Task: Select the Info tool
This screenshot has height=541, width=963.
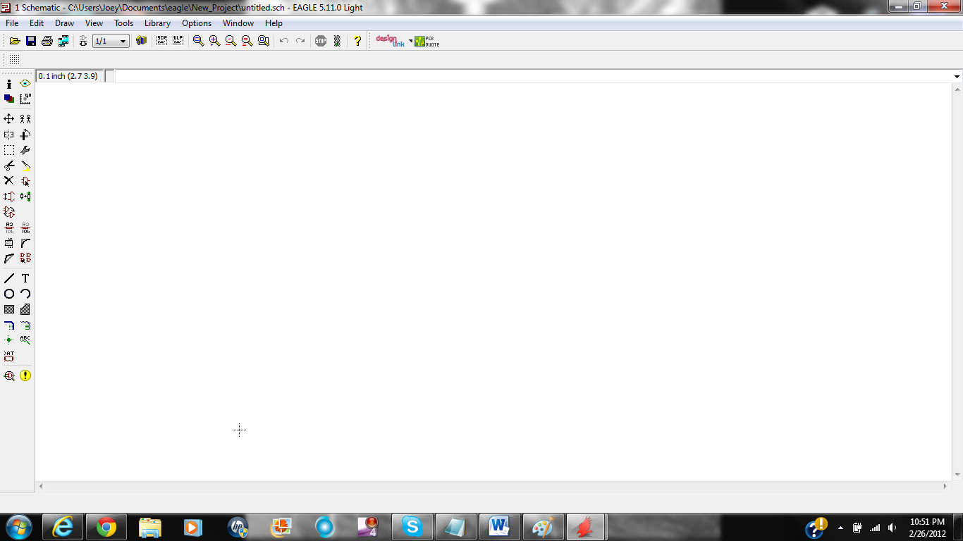Action: pos(9,84)
